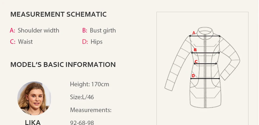The height and width of the screenshot is (125, 259).
Task: Click the Hips legend label
Action: [97, 42]
